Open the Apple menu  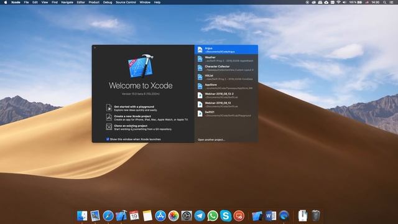(x=6, y=2)
